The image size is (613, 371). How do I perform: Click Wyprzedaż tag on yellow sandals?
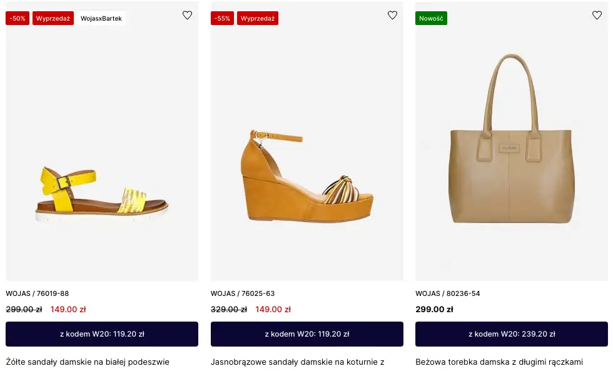pyautogui.click(x=53, y=18)
